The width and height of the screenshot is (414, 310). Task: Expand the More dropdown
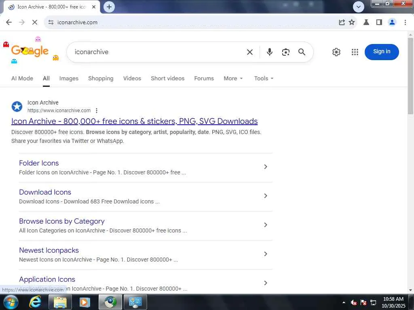pos(233,78)
